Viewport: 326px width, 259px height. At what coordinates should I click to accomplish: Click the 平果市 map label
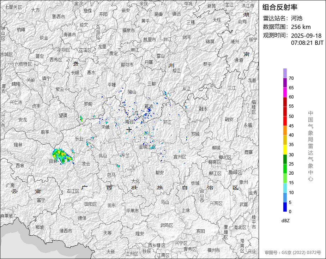(132, 211)
